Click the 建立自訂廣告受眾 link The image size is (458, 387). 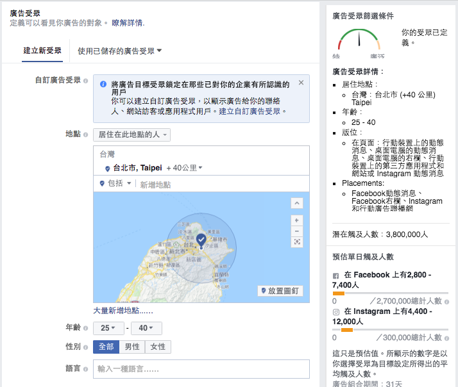tap(250, 111)
